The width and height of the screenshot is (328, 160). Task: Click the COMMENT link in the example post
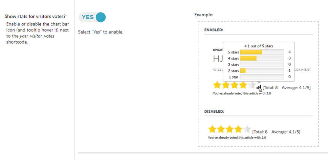point(303,70)
